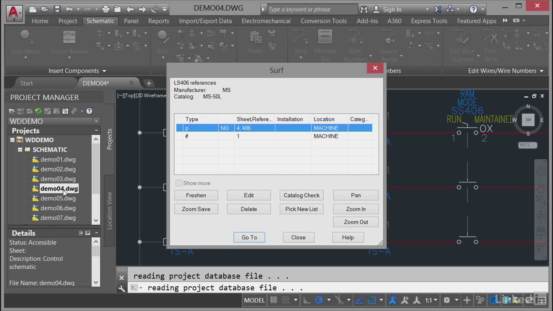This screenshot has height=311, width=553.
Task: Collapse the WDDEMO project tree node
Action: point(13,140)
